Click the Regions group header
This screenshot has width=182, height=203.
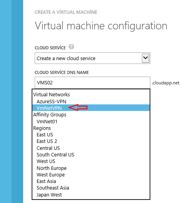pos(42,128)
